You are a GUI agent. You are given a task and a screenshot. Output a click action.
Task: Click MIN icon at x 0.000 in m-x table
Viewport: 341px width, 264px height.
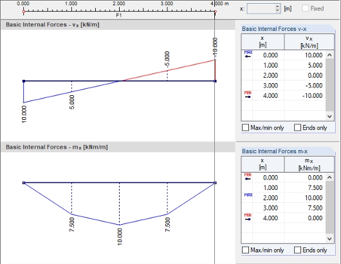pos(248,176)
